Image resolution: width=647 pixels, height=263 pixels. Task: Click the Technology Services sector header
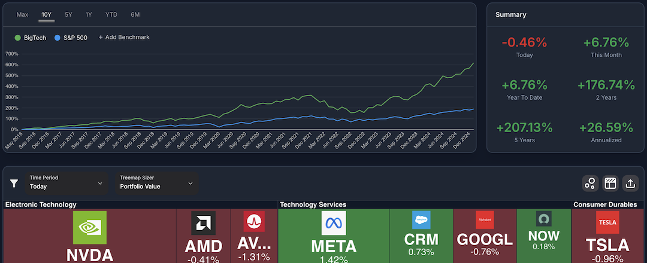(x=313, y=204)
